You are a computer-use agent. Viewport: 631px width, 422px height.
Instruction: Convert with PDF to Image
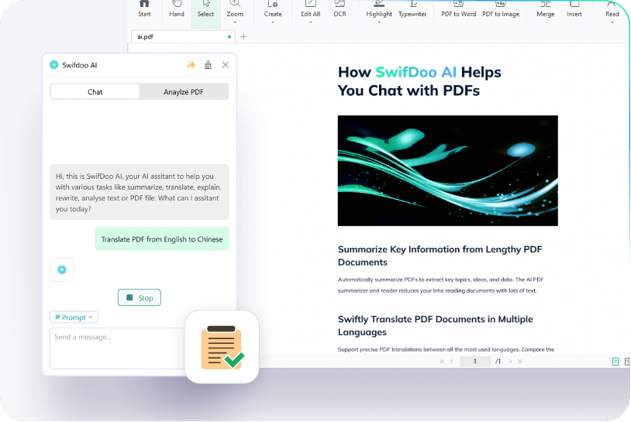click(501, 9)
